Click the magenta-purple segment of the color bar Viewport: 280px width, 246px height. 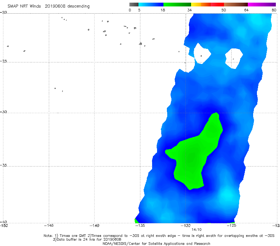[262, 5]
